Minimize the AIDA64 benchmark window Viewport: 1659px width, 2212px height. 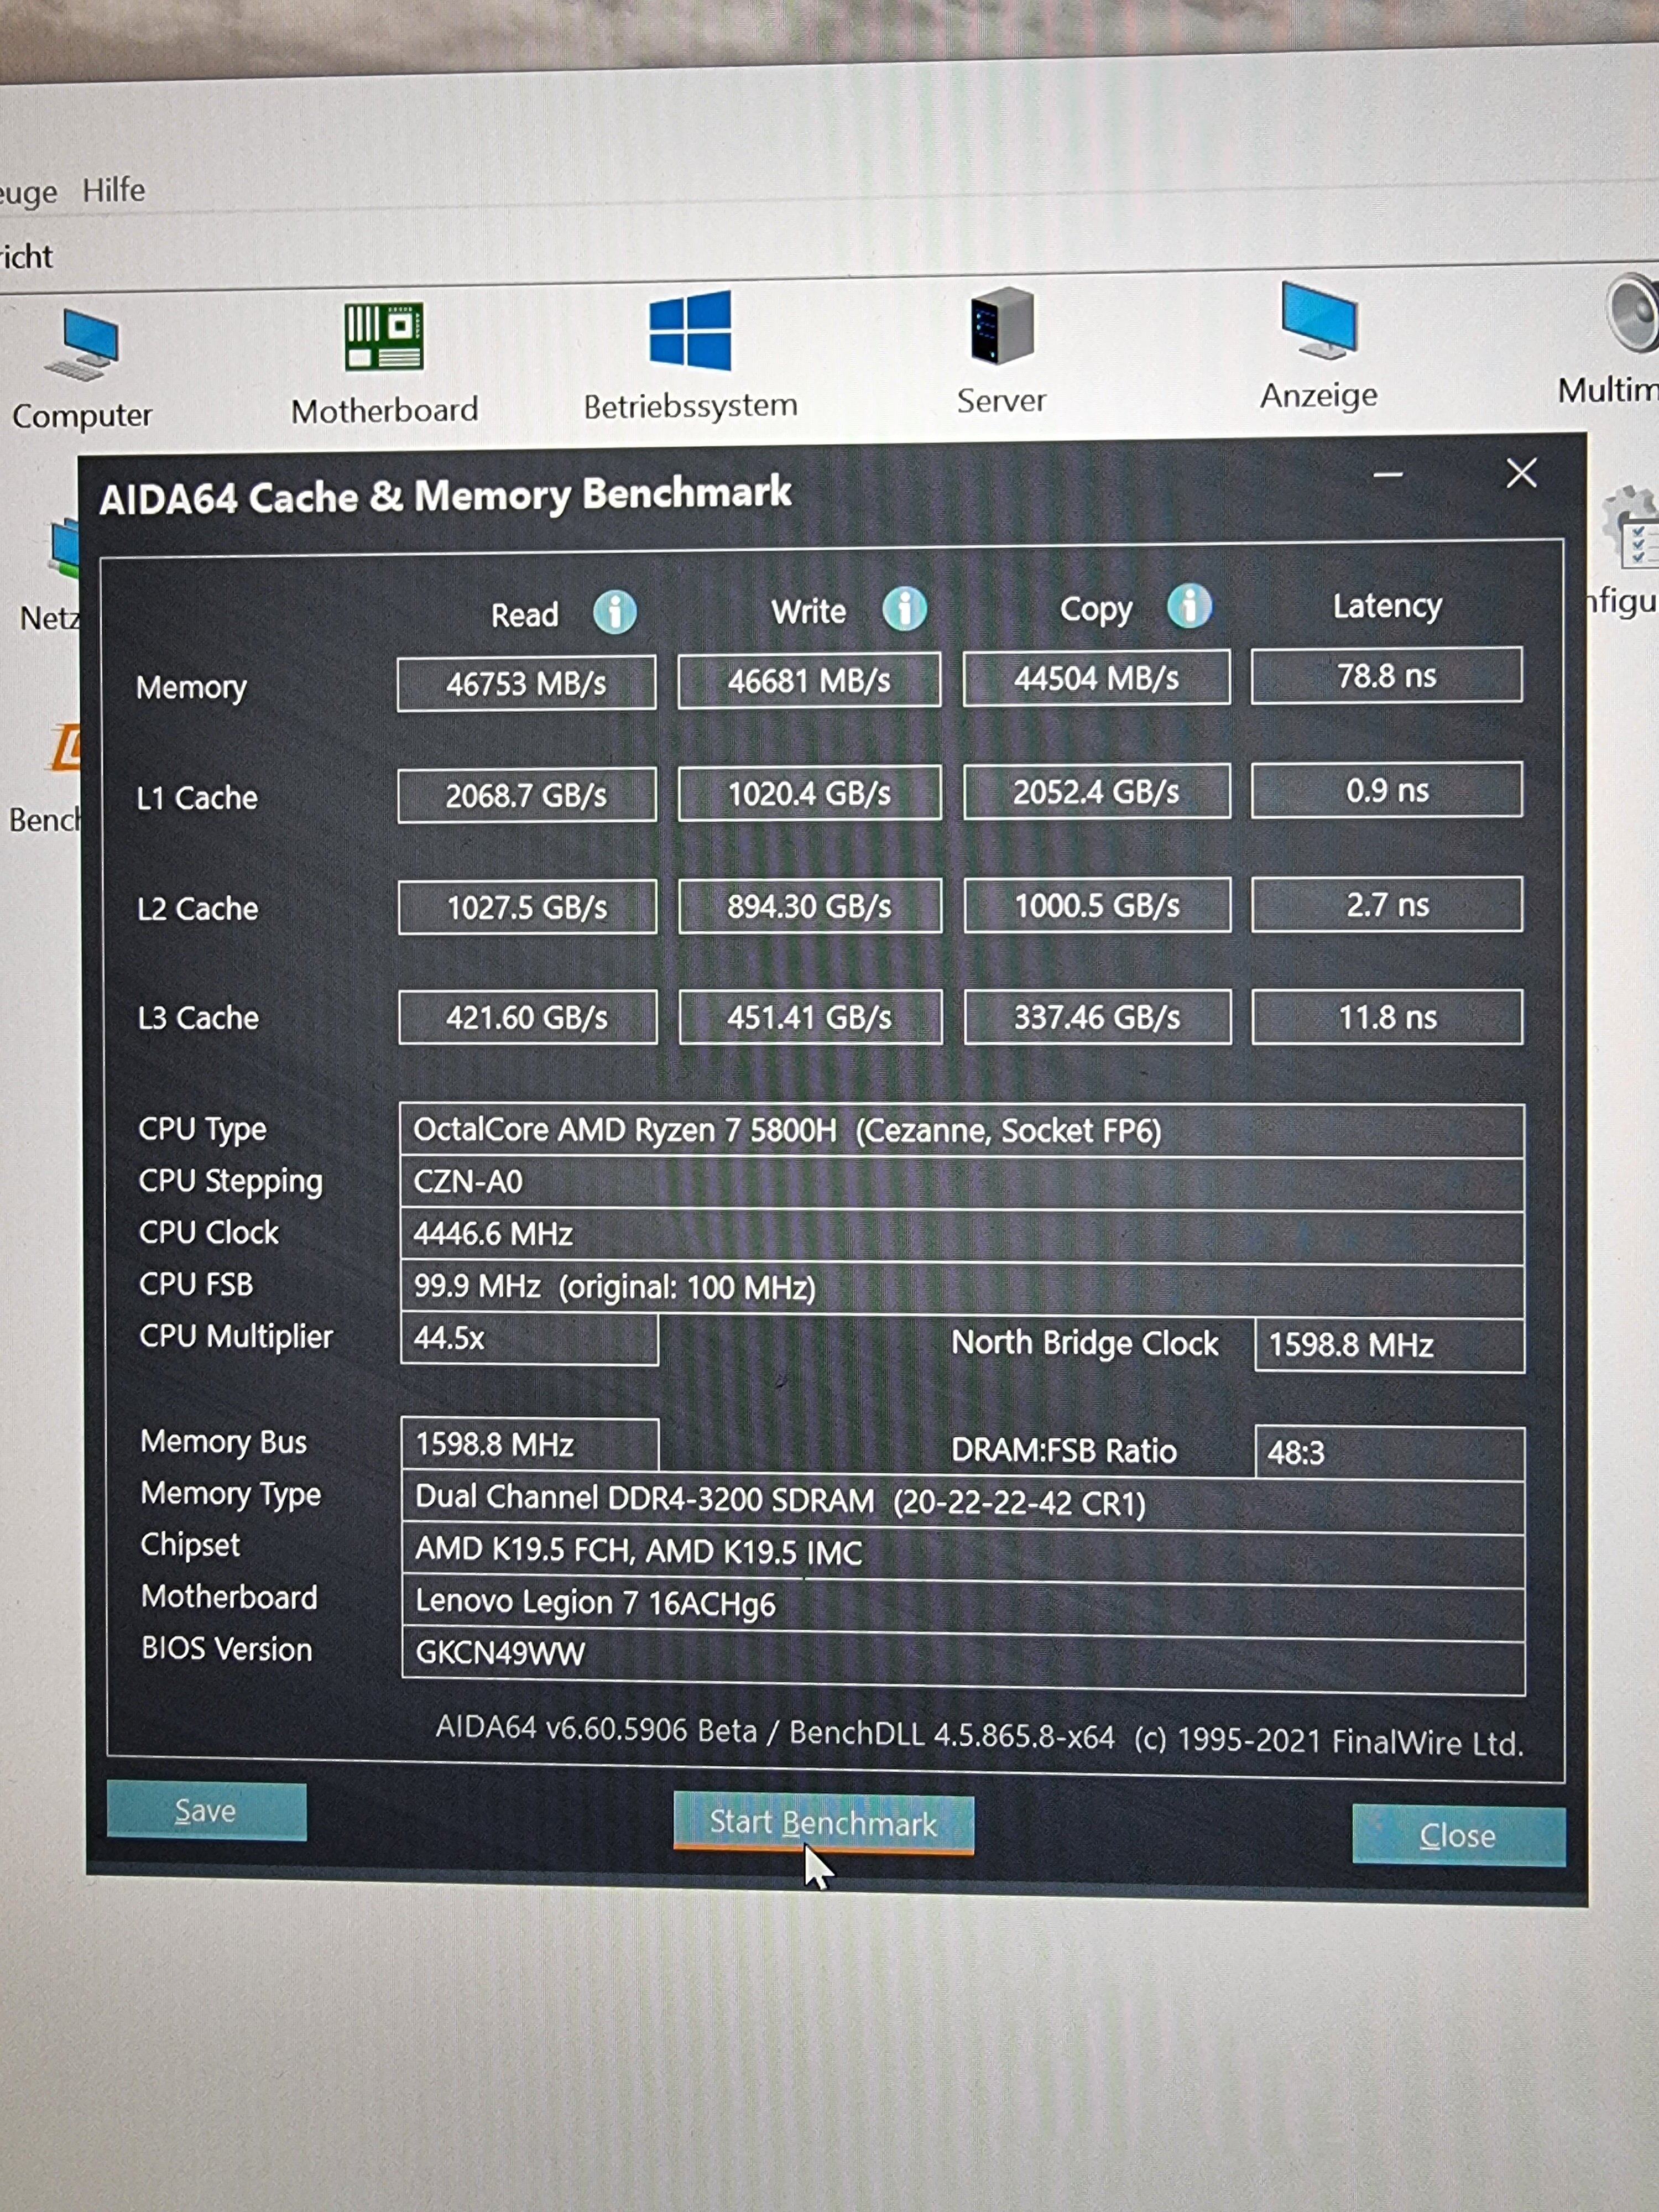coord(1387,474)
